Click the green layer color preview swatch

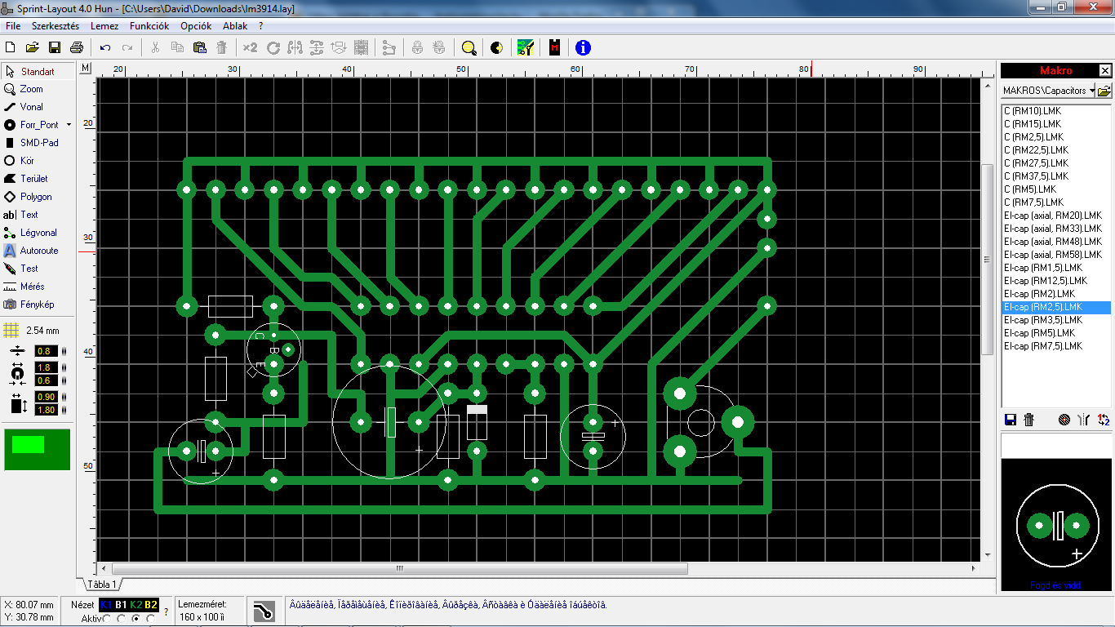[37, 449]
